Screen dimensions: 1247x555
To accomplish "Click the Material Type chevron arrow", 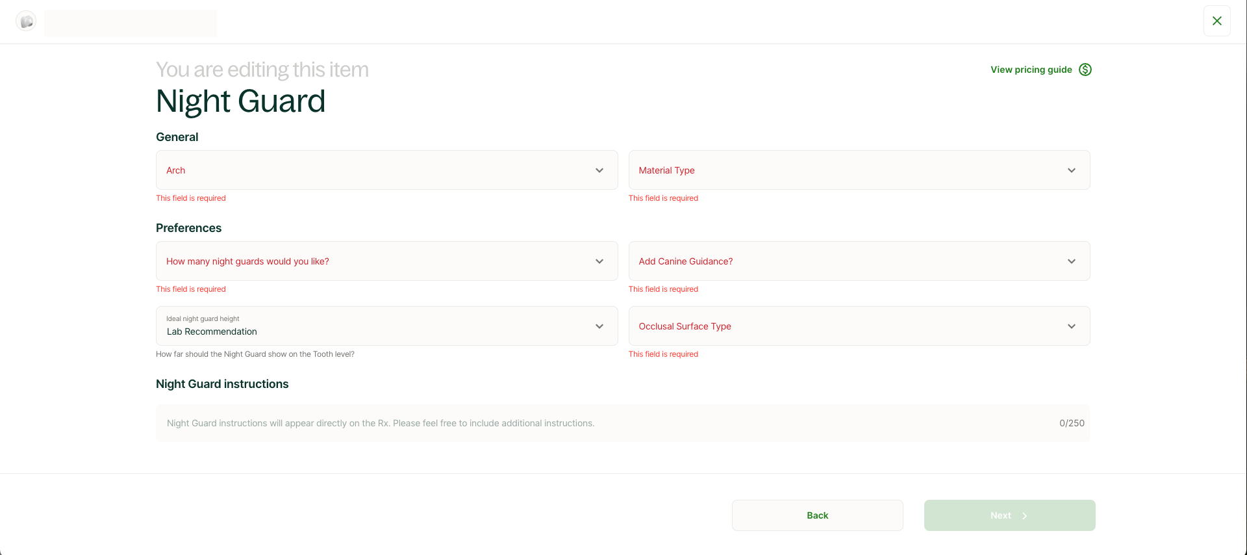I will 1071,170.
